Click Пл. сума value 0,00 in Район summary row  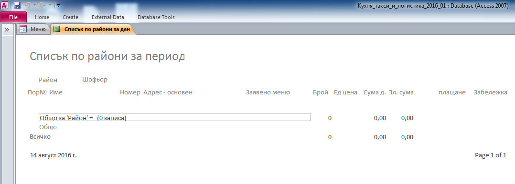point(407,118)
